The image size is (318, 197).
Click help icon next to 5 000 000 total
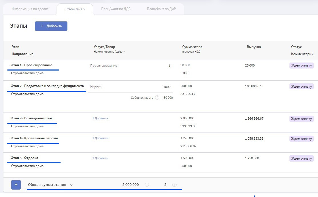click(147, 185)
